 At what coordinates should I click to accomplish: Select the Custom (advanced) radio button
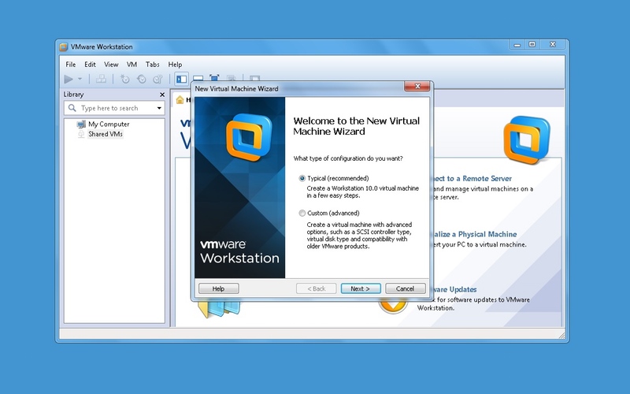coord(302,214)
